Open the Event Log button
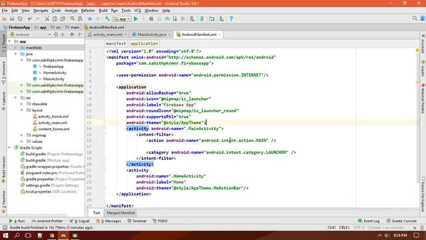 click(x=369, y=221)
